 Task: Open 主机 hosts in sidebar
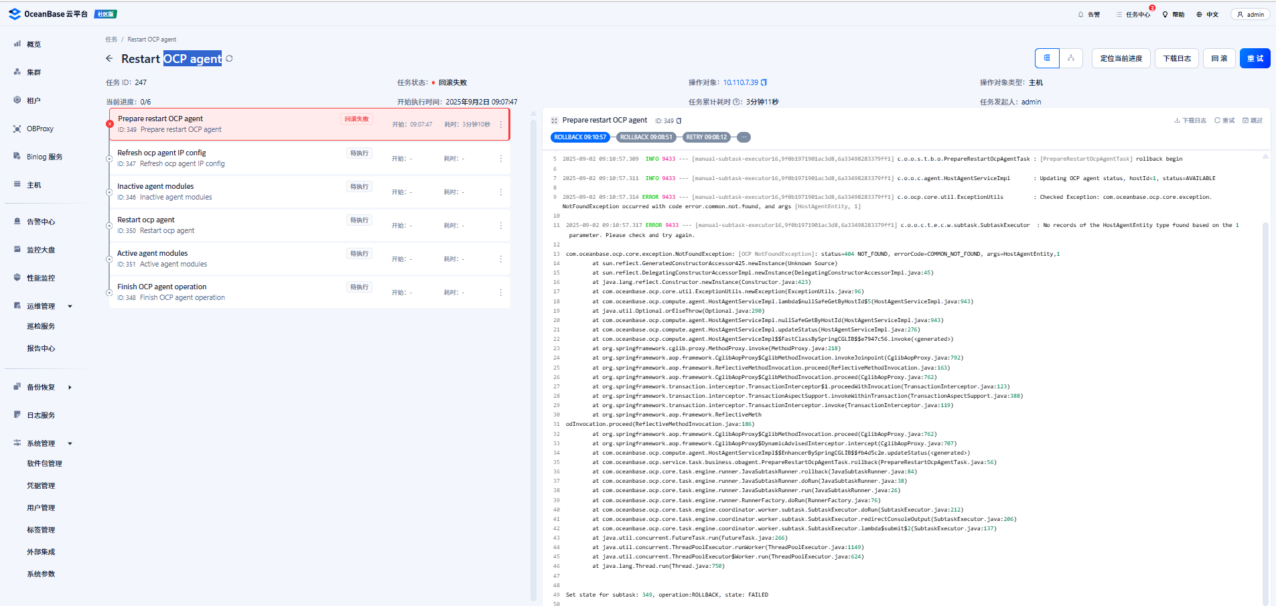(x=33, y=185)
